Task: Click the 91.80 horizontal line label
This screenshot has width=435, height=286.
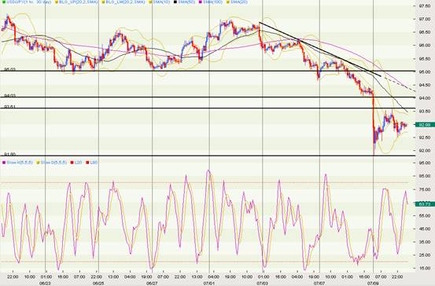Action: 9,154
